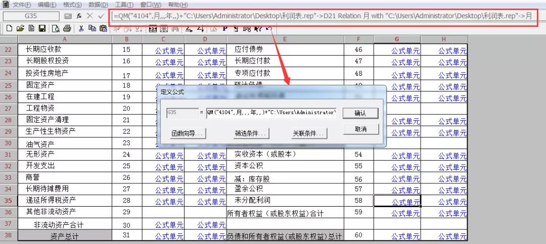Click the application icon at far left of menu bar
The width and height of the screenshot is (546, 244).
tap(6, 5)
